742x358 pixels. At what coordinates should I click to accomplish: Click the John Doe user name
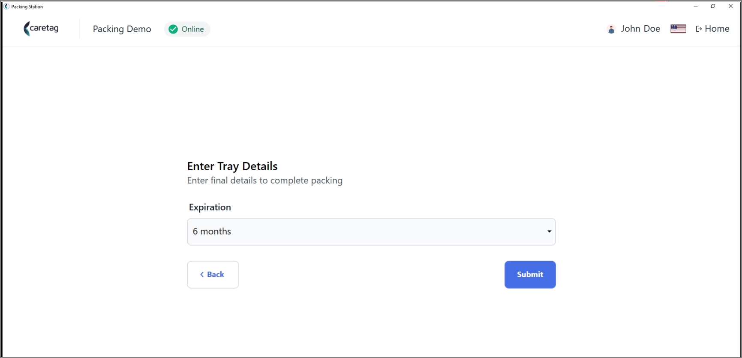pos(640,29)
